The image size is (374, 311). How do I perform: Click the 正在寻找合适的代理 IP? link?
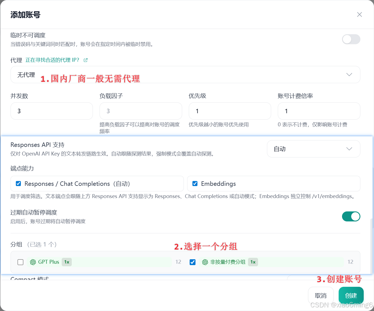click(x=52, y=60)
